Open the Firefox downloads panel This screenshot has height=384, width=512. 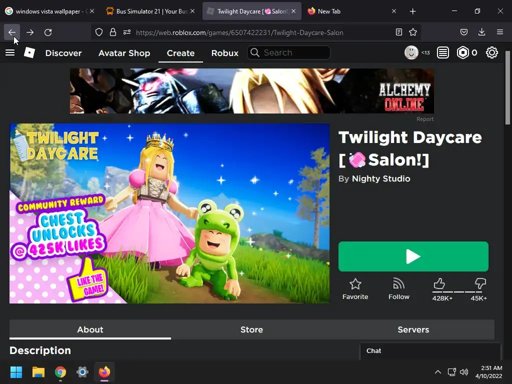pos(481,32)
